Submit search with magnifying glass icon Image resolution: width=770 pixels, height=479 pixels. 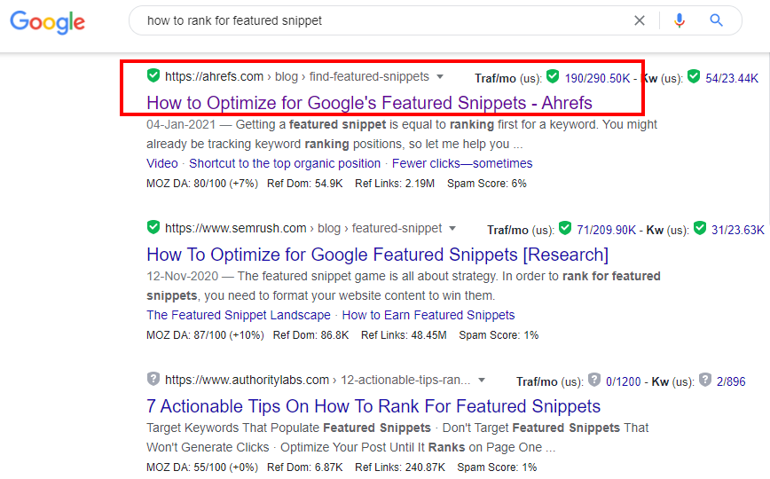click(717, 20)
